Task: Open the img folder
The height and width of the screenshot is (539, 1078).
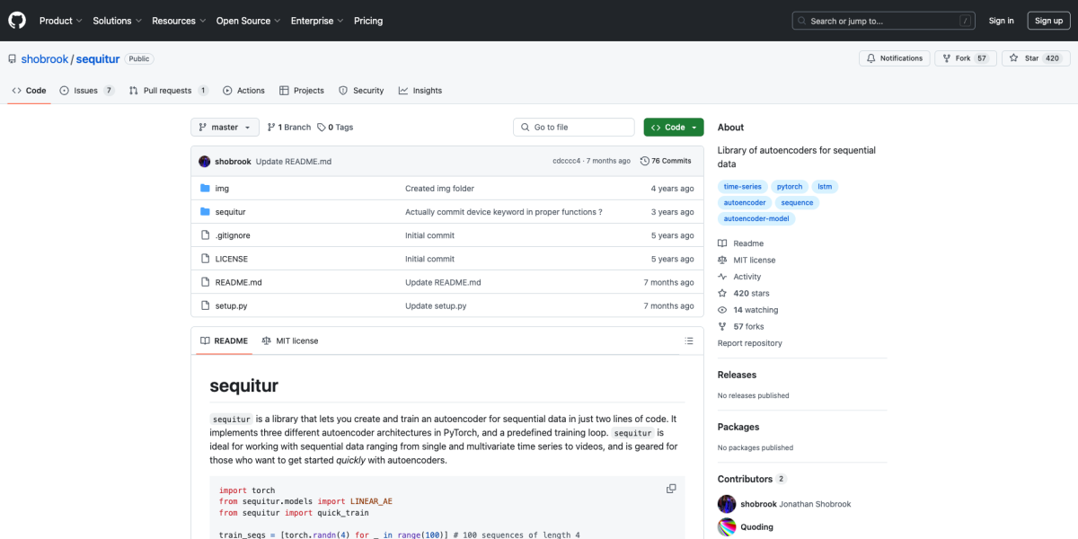Action: coord(222,189)
